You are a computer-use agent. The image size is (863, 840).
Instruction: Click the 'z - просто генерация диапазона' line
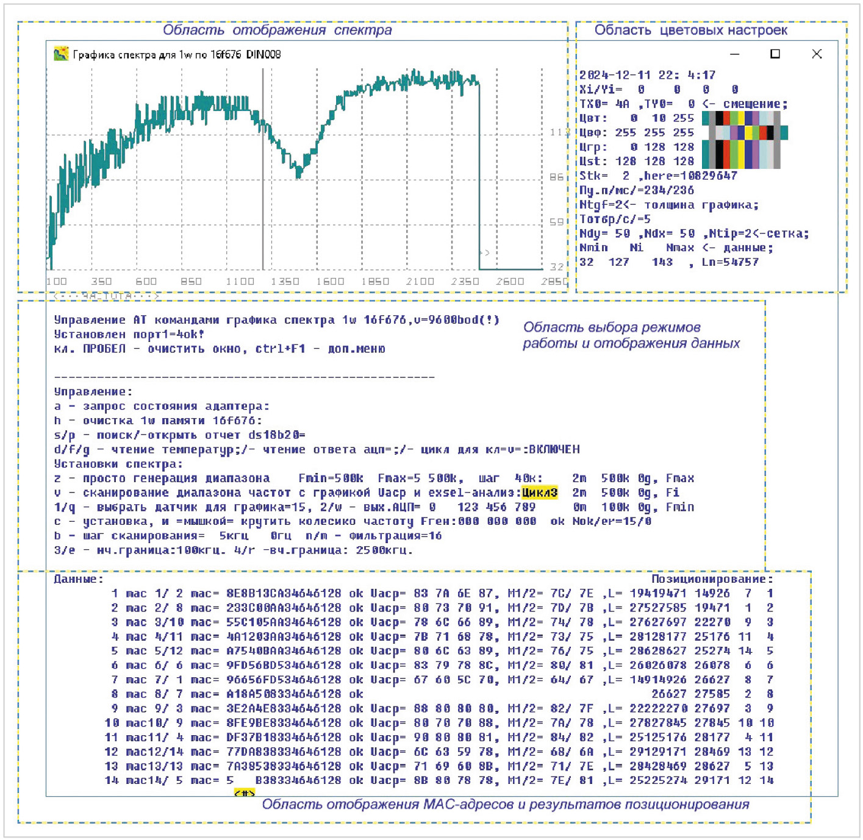pyautogui.click(x=162, y=478)
